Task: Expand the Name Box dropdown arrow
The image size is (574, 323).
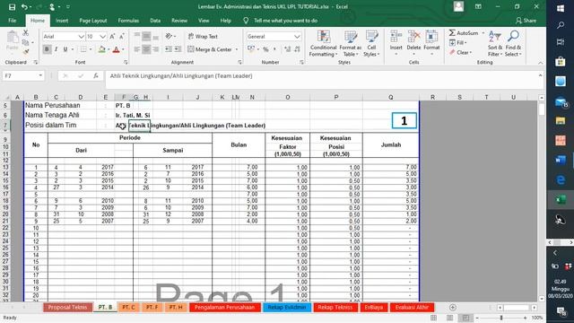Action: coord(40,75)
